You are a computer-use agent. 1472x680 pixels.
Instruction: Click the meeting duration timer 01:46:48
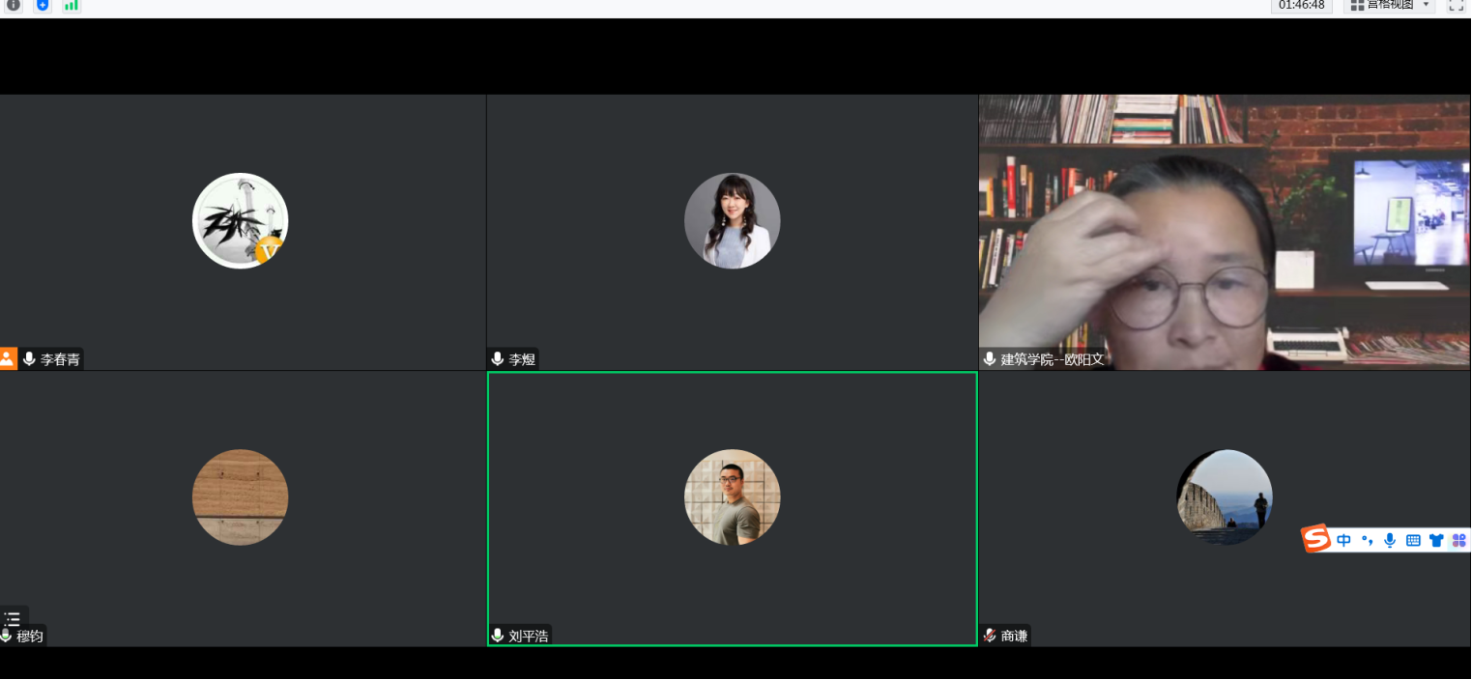1301,5
